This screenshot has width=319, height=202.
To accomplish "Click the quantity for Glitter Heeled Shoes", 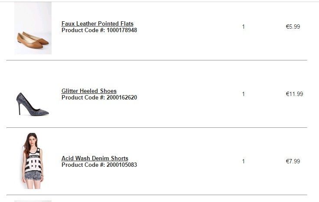I will click(x=243, y=94).
